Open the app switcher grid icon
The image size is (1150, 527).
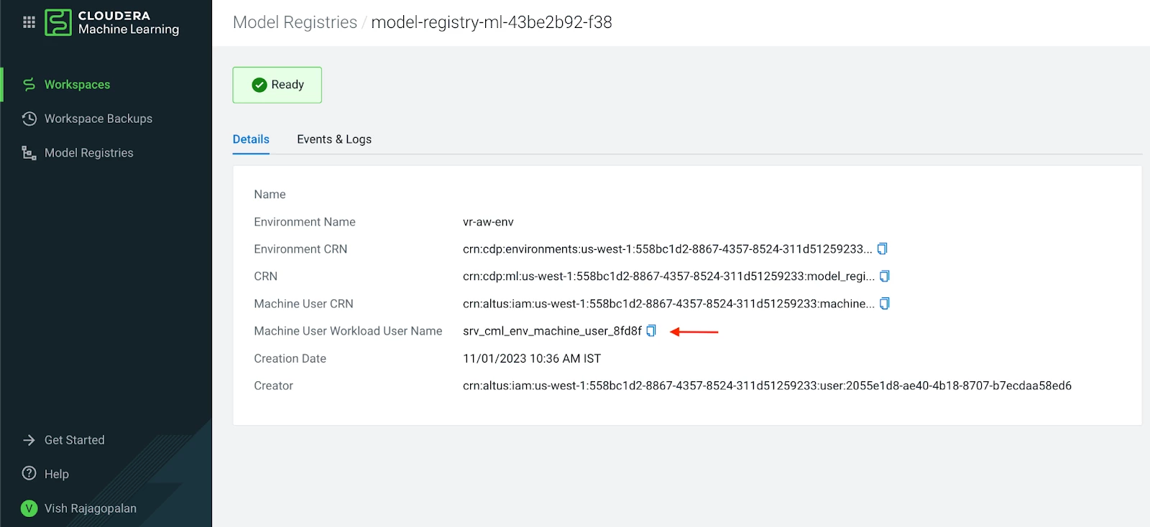pyautogui.click(x=29, y=22)
